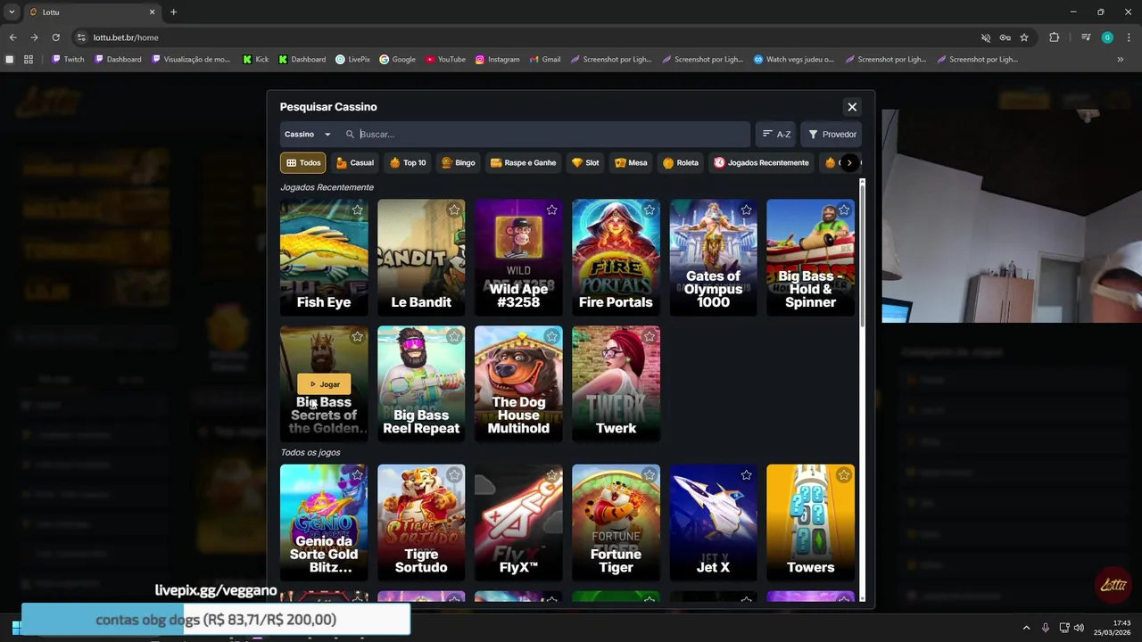Select the Roleta category tab

681,163
